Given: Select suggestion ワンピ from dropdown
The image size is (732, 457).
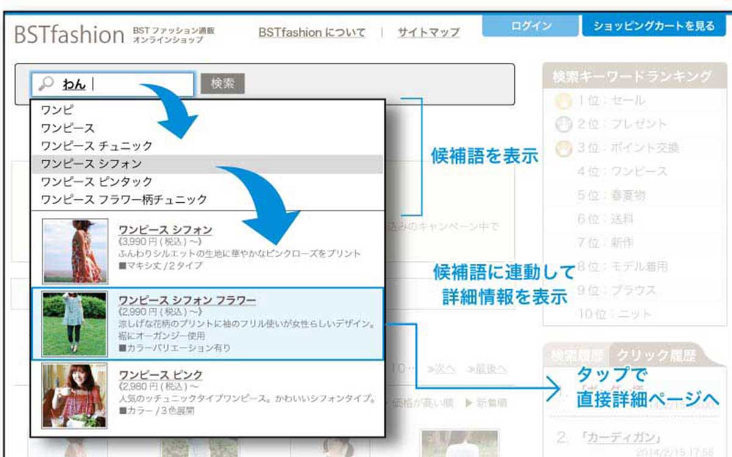Looking at the screenshot, I should click(57, 110).
